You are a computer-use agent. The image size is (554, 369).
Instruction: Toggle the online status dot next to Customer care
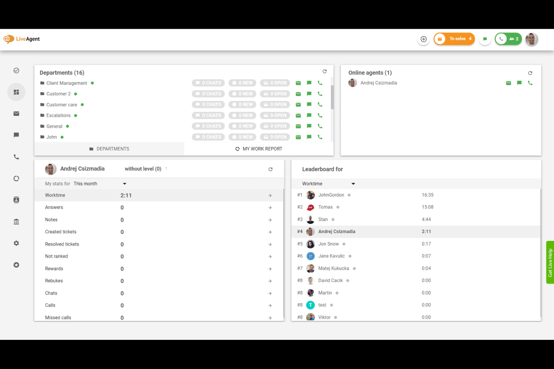point(82,104)
